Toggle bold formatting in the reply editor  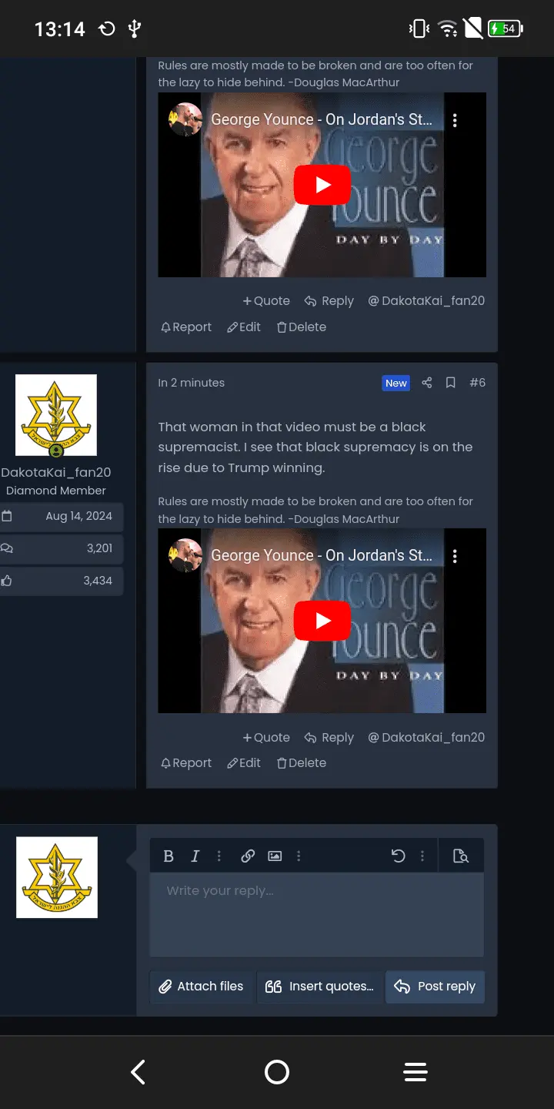(x=169, y=856)
